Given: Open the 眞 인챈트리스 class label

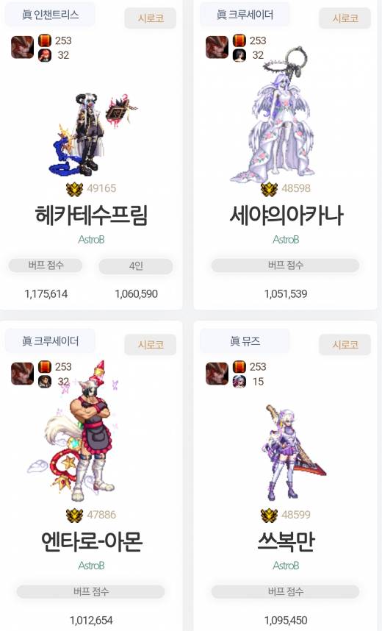Looking at the screenshot, I should [x=50, y=15].
